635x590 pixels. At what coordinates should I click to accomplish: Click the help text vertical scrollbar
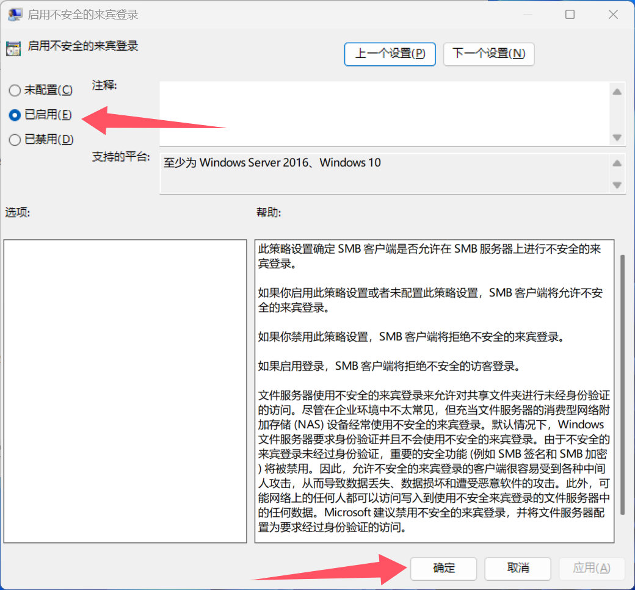point(622,384)
